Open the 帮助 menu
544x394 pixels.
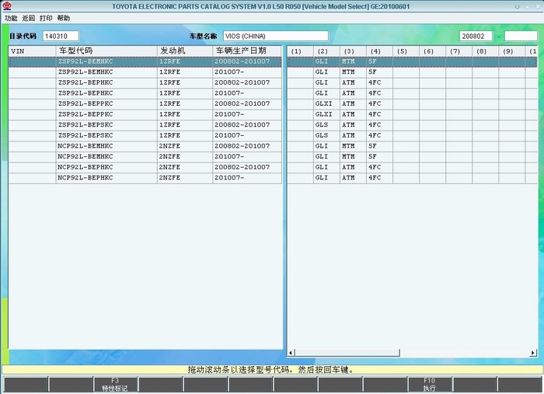[x=64, y=18]
